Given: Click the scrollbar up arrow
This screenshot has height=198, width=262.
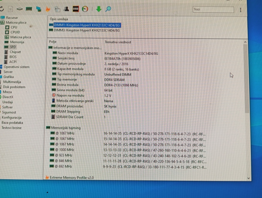Looking at the screenshot, I should click(x=245, y=42).
